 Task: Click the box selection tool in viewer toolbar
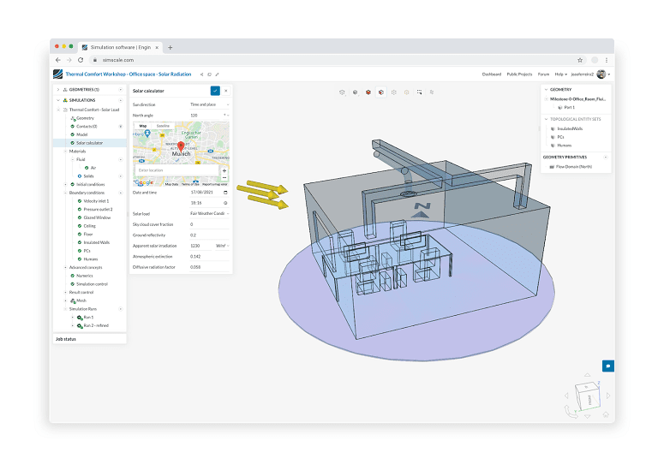coord(420,91)
